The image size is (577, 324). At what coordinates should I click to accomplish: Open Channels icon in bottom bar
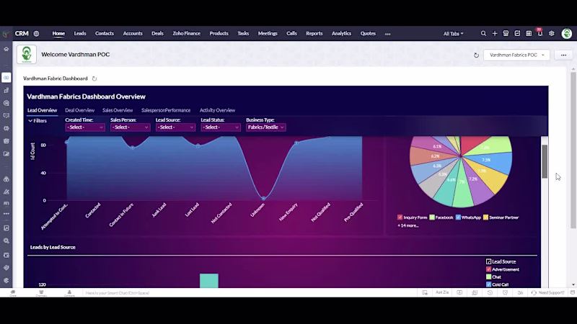click(x=41, y=293)
